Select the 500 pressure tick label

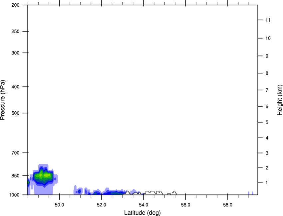click(x=15, y=113)
